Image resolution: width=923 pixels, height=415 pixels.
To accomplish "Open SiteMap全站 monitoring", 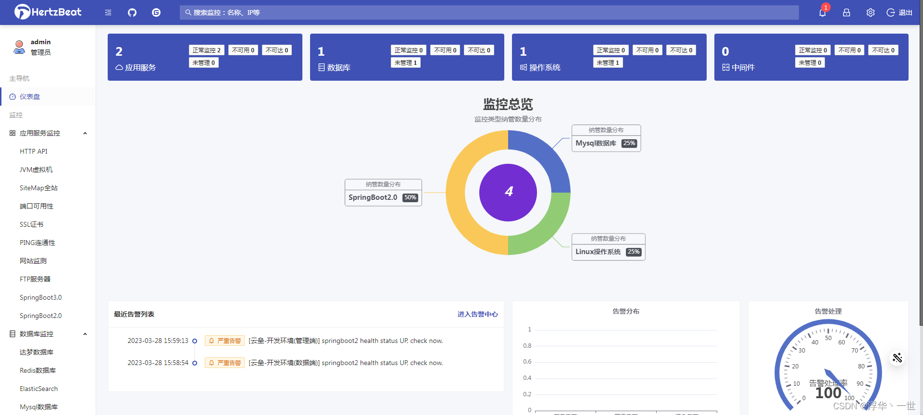I will [38, 188].
